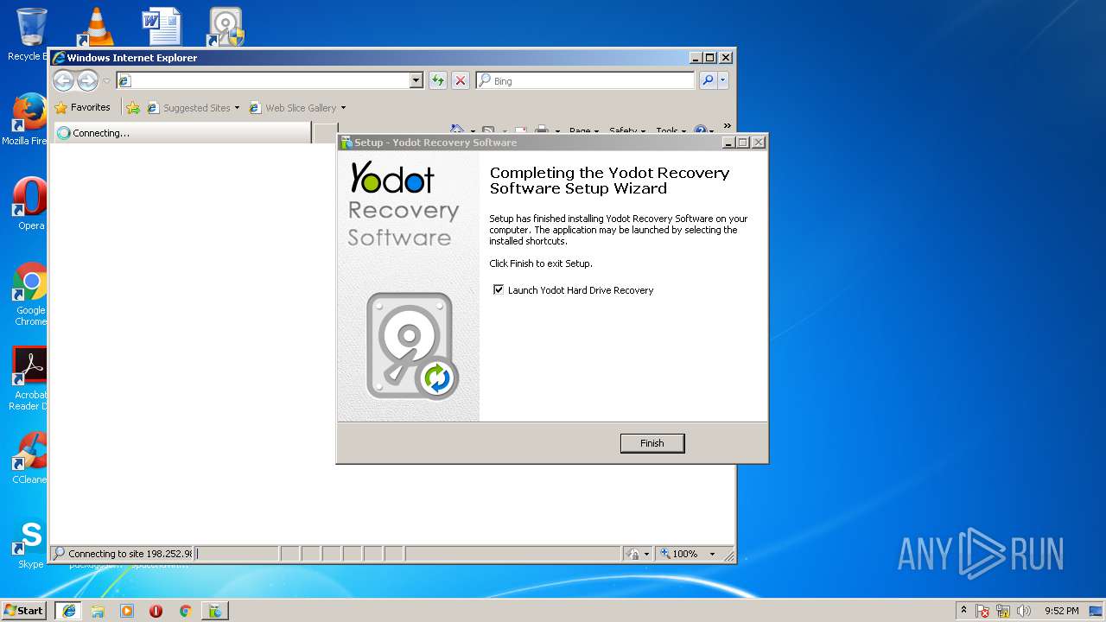This screenshot has width=1106, height=622.
Task: Select the Mozilla Firefox desktop icon
Action: coord(30,119)
